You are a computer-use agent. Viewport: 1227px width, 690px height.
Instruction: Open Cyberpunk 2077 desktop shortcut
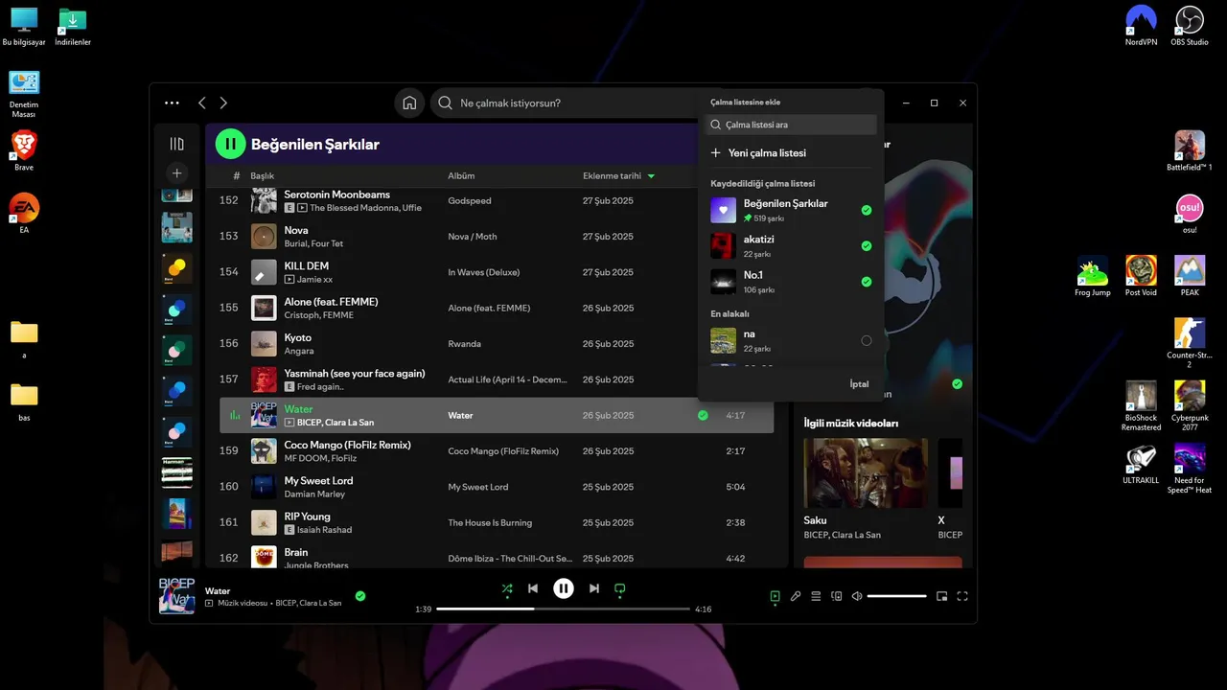tap(1190, 406)
